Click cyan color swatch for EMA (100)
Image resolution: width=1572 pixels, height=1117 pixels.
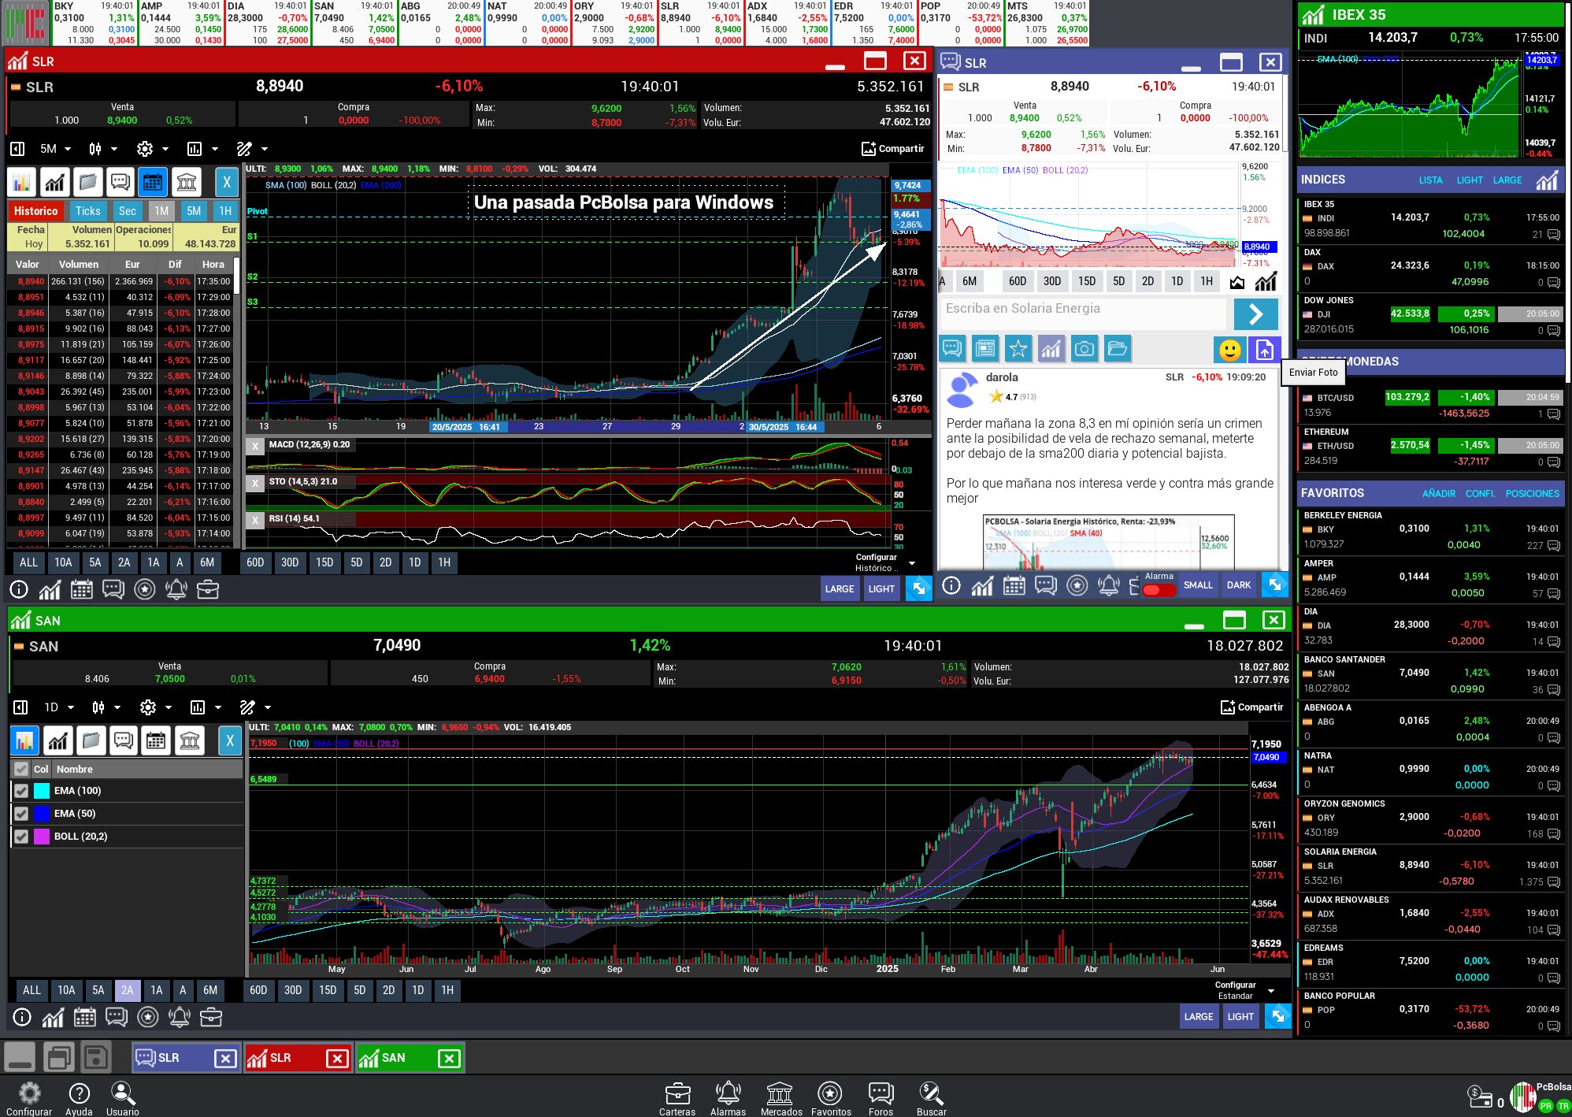point(42,791)
